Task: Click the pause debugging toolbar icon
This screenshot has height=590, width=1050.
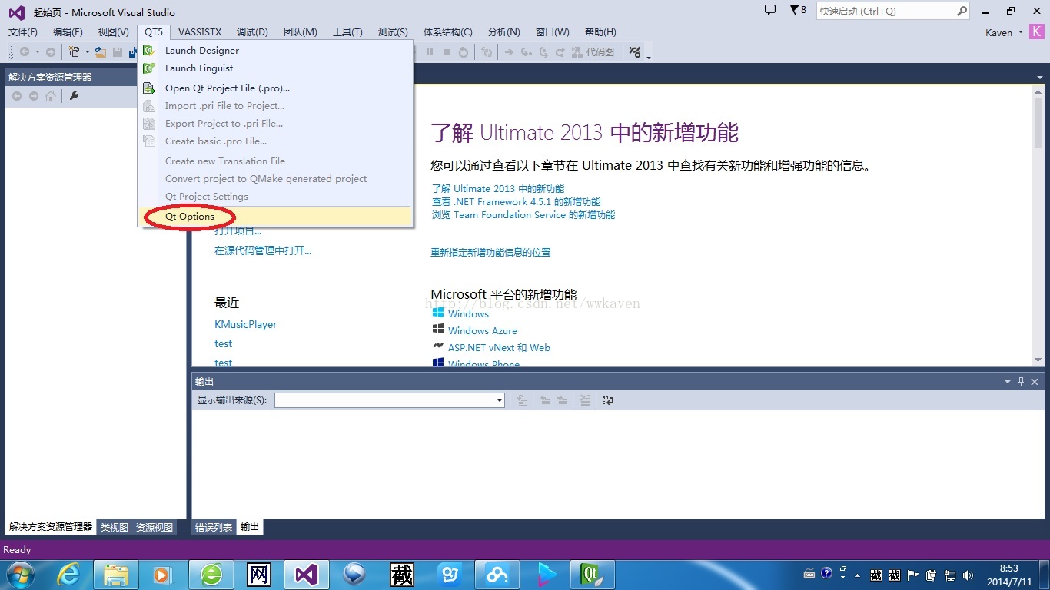Action: [430, 51]
